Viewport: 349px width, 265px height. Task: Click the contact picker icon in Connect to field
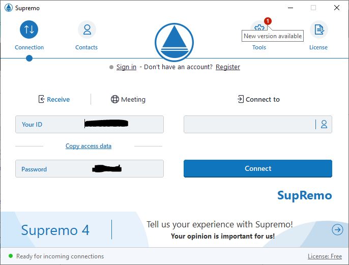(324, 124)
